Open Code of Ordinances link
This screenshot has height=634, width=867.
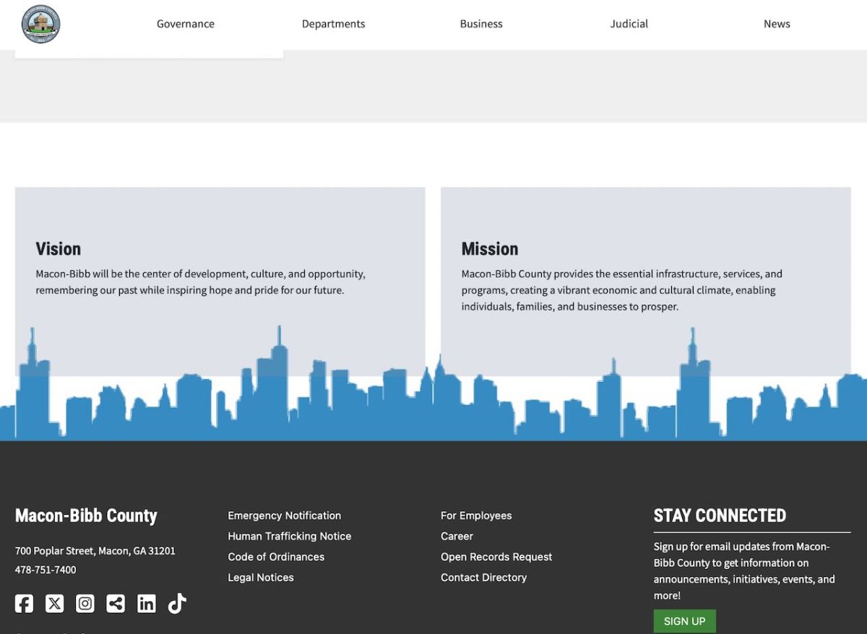276,557
